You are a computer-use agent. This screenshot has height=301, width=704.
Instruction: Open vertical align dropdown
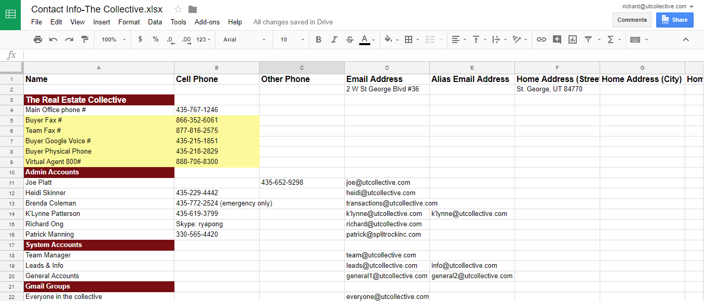coord(479,39)
